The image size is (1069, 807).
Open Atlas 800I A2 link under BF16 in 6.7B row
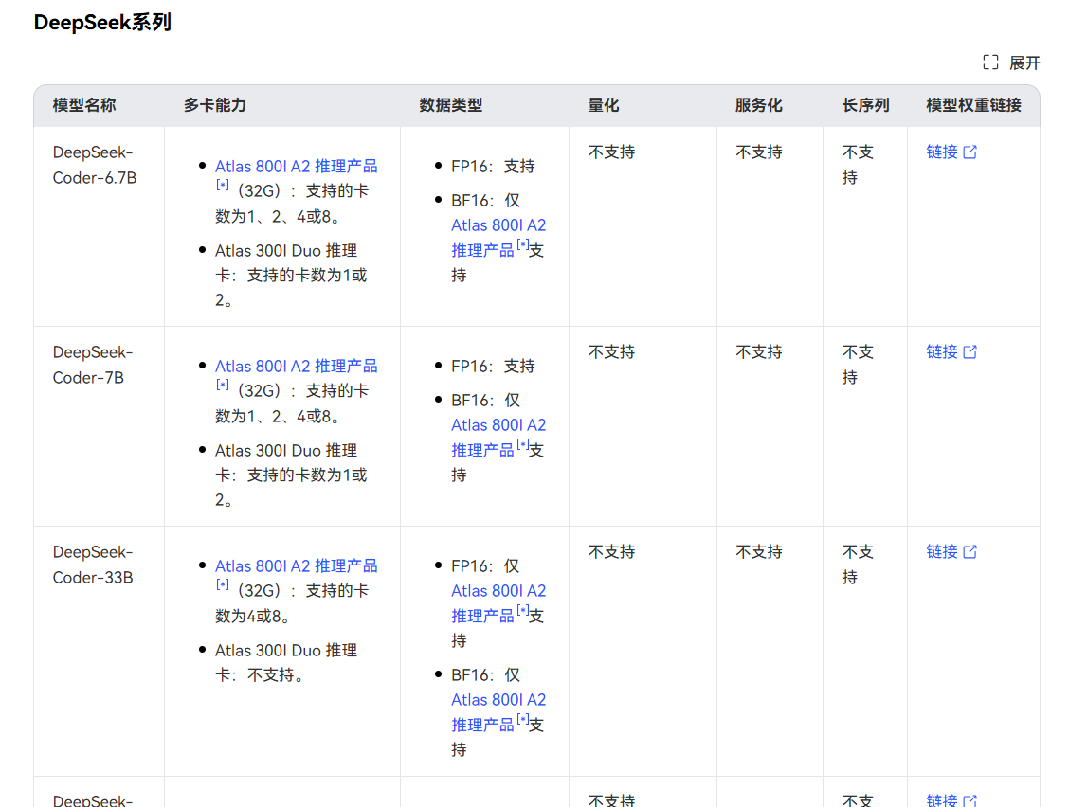498,224
